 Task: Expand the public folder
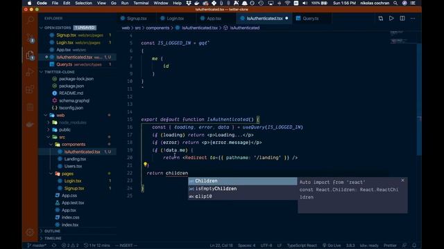[49, 130]
